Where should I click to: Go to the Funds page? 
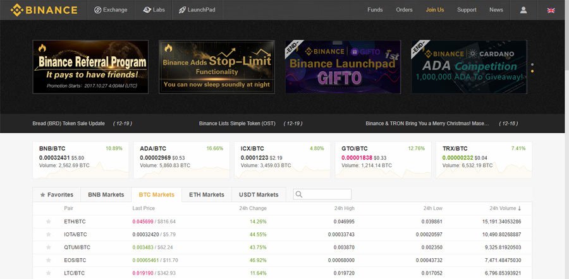pos(375,9)
